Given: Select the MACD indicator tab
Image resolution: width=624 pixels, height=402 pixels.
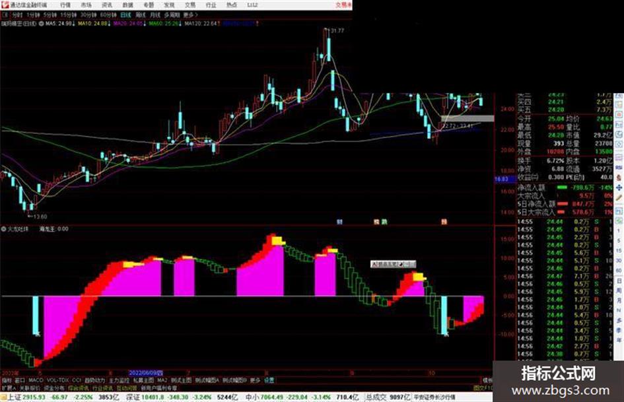Looking at the screenshot, I should point(36,380).
